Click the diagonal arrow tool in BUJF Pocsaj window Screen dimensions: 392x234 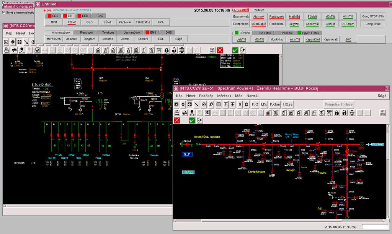196,104
